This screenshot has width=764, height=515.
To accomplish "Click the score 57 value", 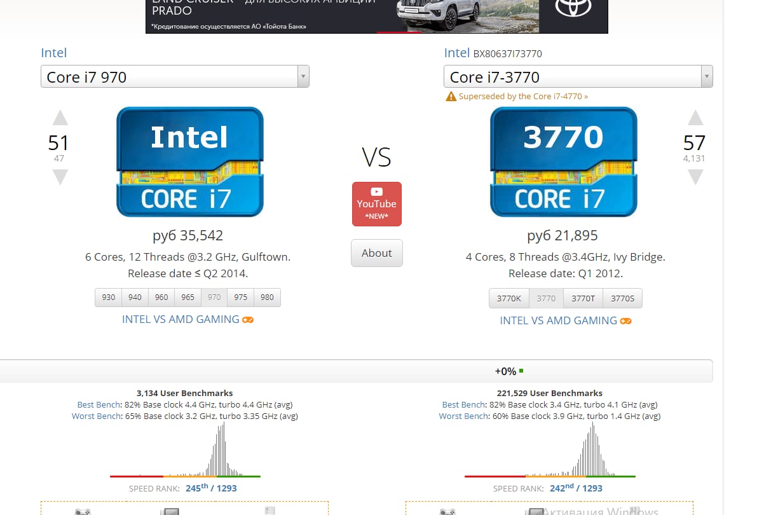I will pos(694,143).
